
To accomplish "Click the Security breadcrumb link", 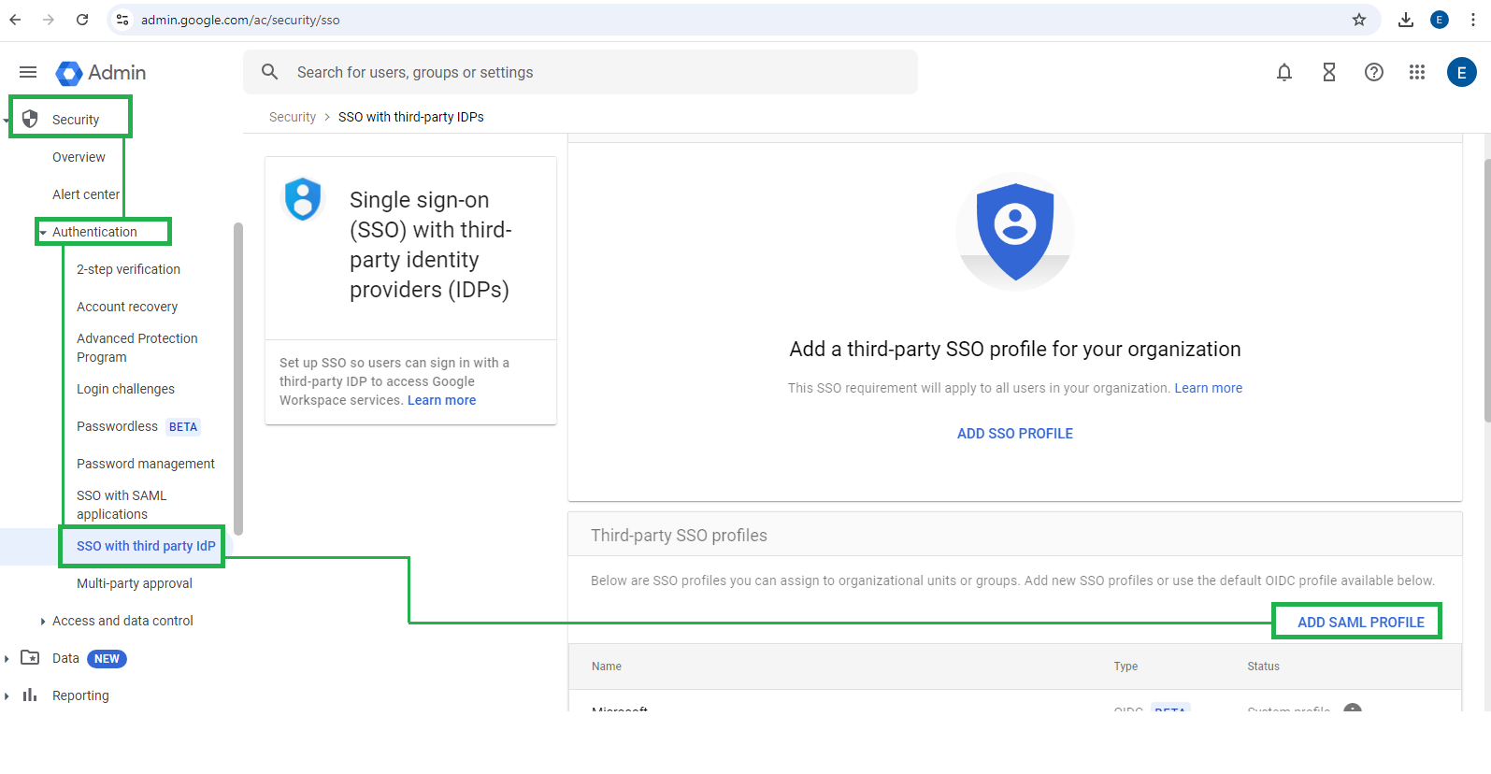I will (x=293, y=117).
